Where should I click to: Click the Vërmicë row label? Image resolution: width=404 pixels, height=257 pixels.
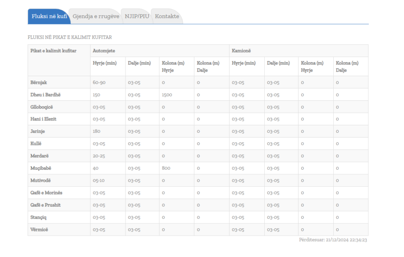(39, 230)
